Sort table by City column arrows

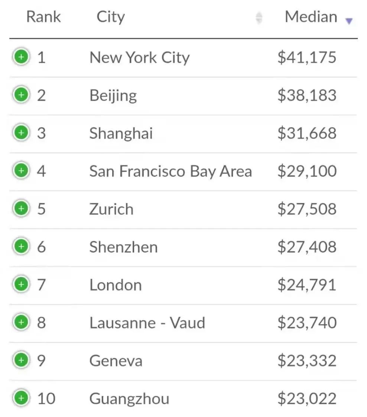coord(259,18)
